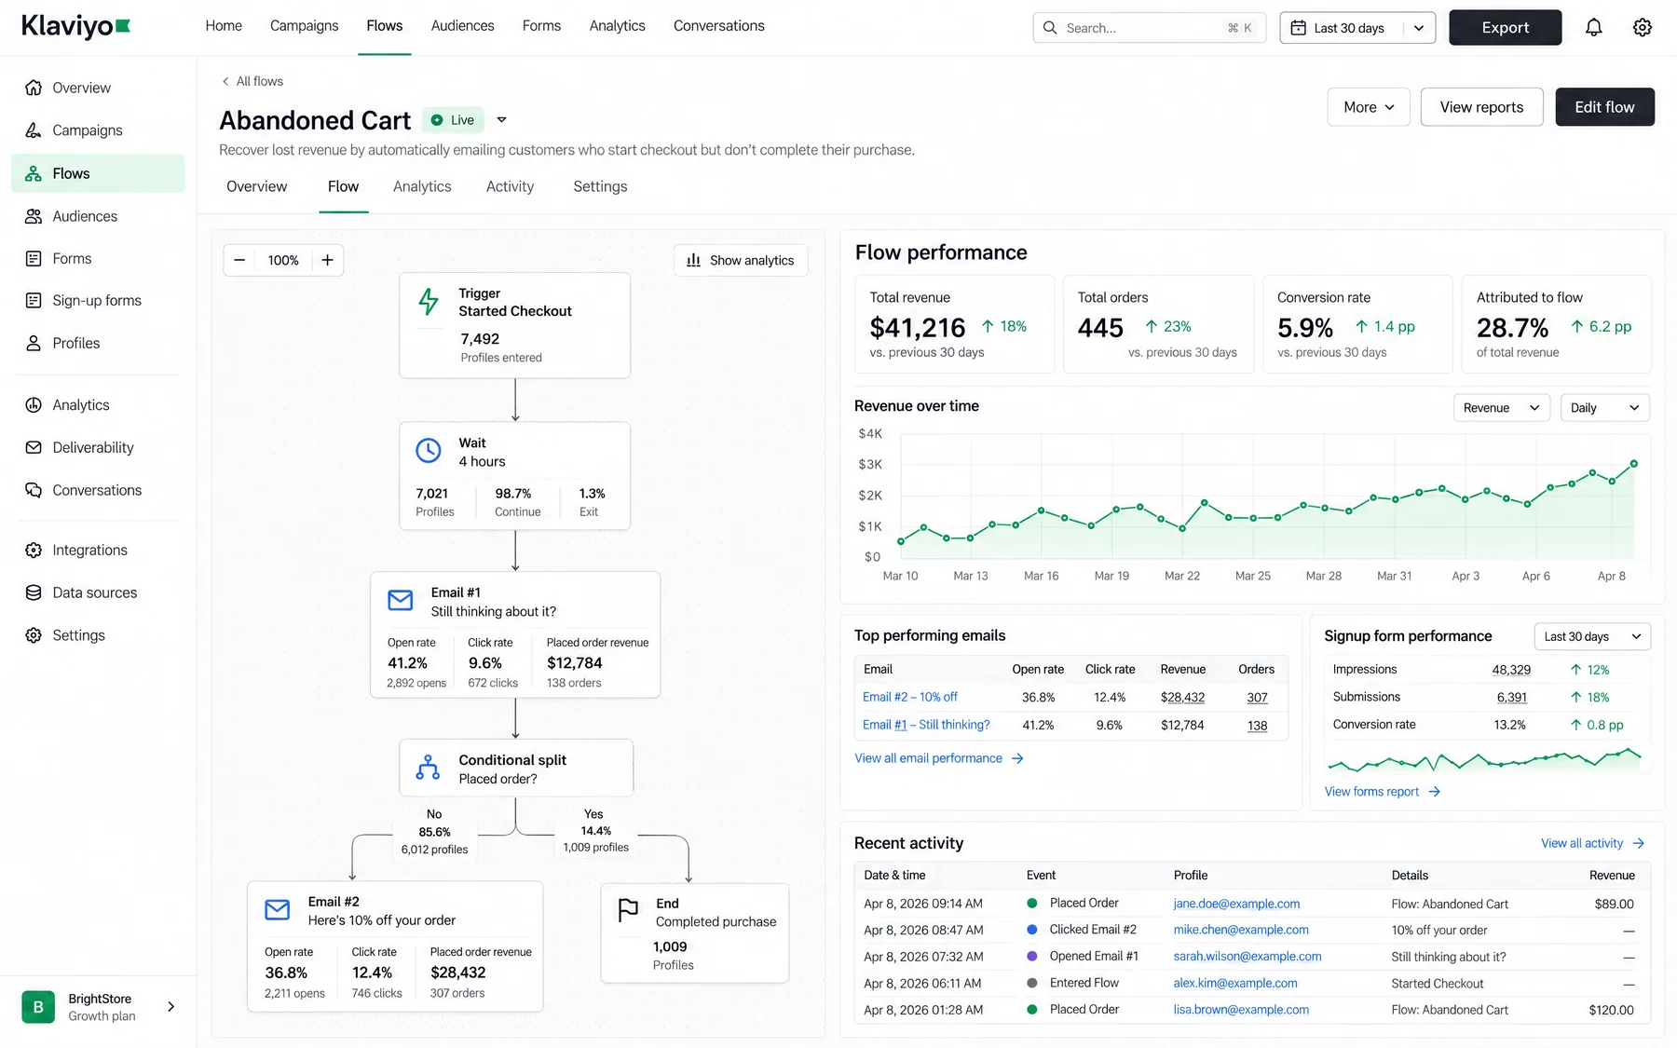Switch to the flow Analytics tab
Screen dimensions: 1677x1048
click(x=422, y=186)
